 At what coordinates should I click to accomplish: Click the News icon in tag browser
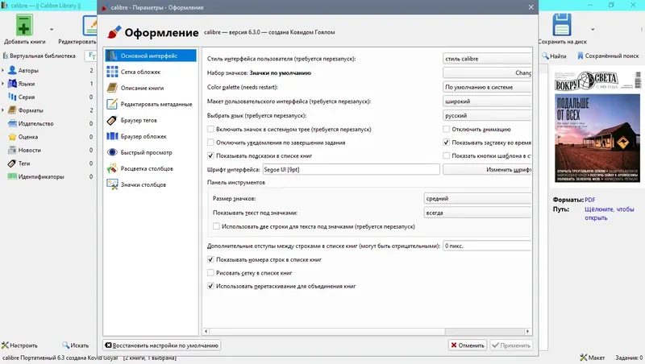tap(12, 150)
